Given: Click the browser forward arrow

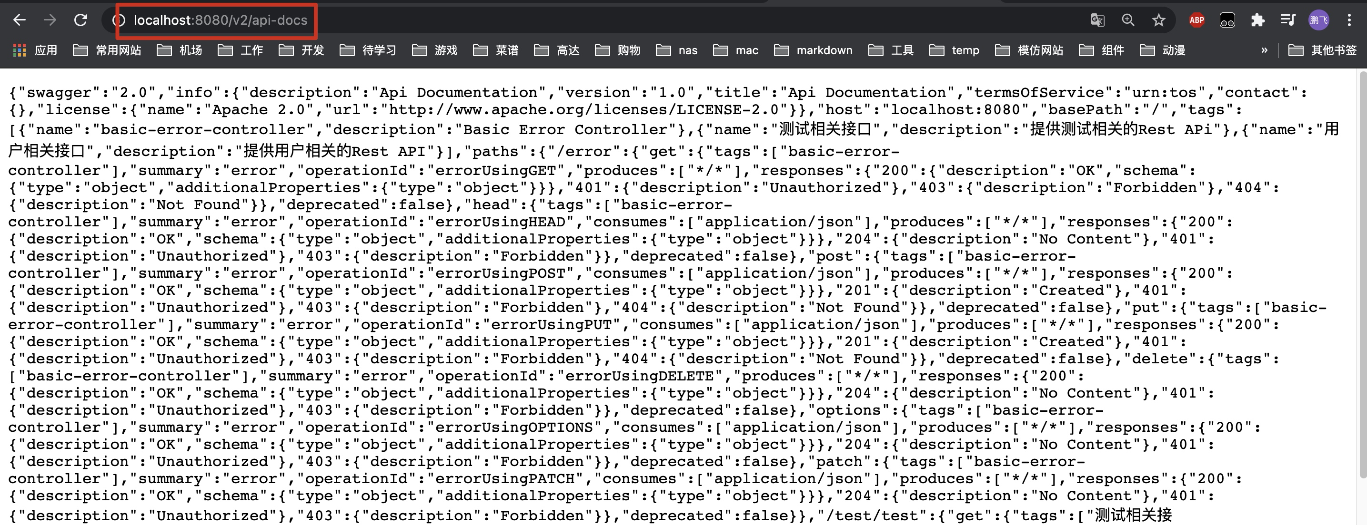Looking at the screenshot, I should (50, 20).
